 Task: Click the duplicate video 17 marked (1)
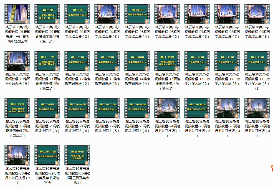[x=257, y=61]
